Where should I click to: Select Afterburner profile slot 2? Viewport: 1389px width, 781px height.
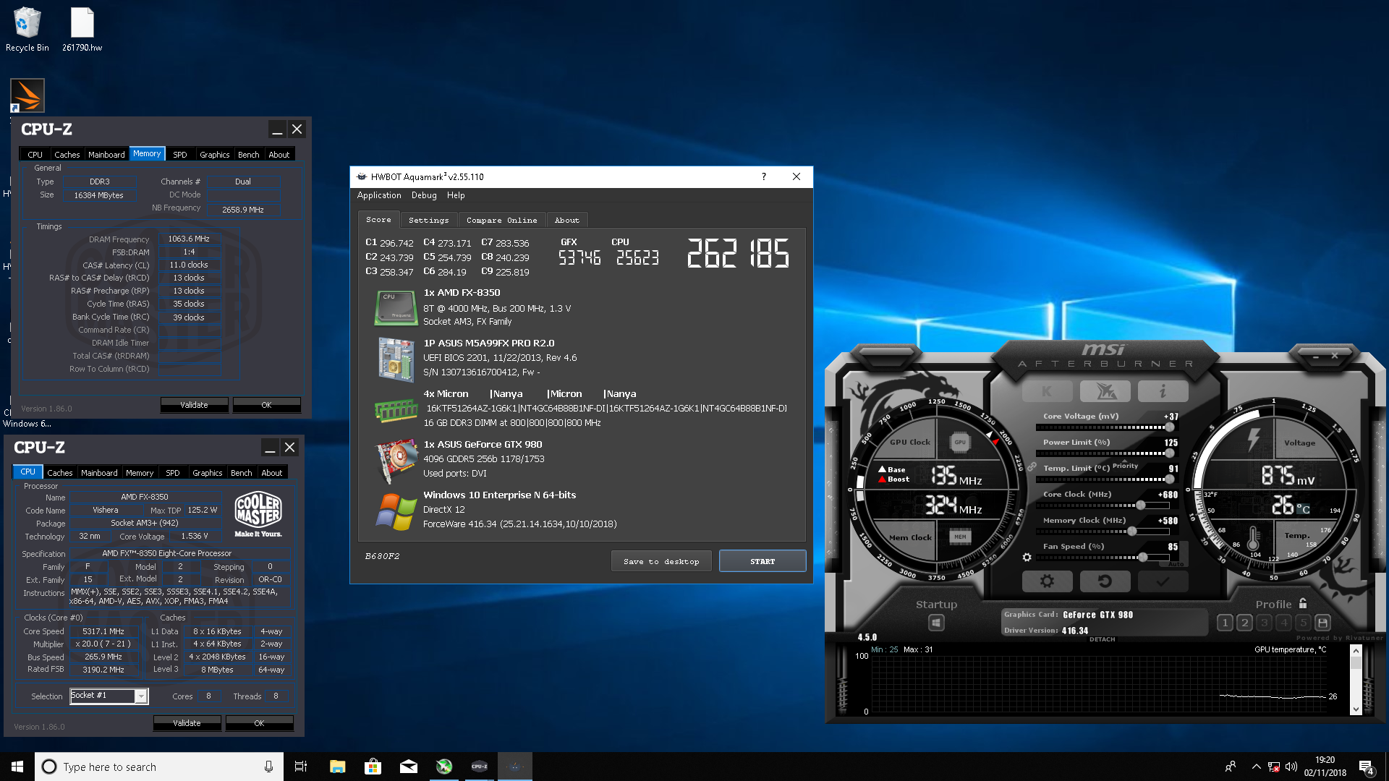(1244, 623)
